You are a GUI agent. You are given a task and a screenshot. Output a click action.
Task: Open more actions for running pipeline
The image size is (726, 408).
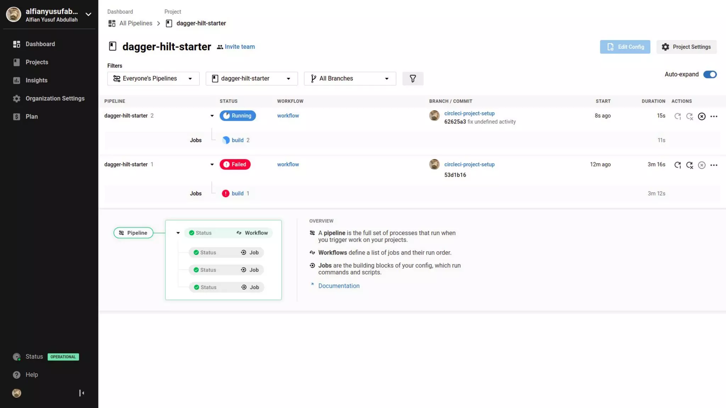tap(714, 116)
